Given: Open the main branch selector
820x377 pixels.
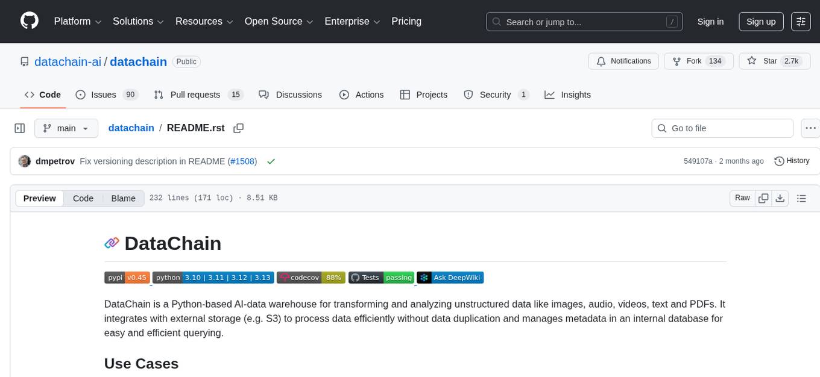Looking at the screenshot, I should click(66, 128).
